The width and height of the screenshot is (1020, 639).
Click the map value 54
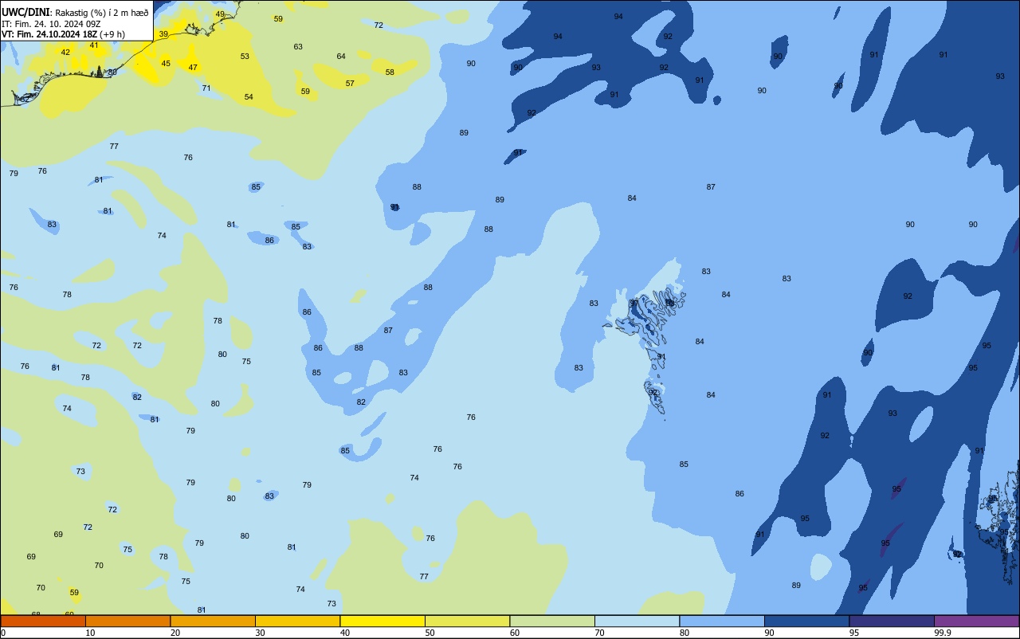[249, 97]
